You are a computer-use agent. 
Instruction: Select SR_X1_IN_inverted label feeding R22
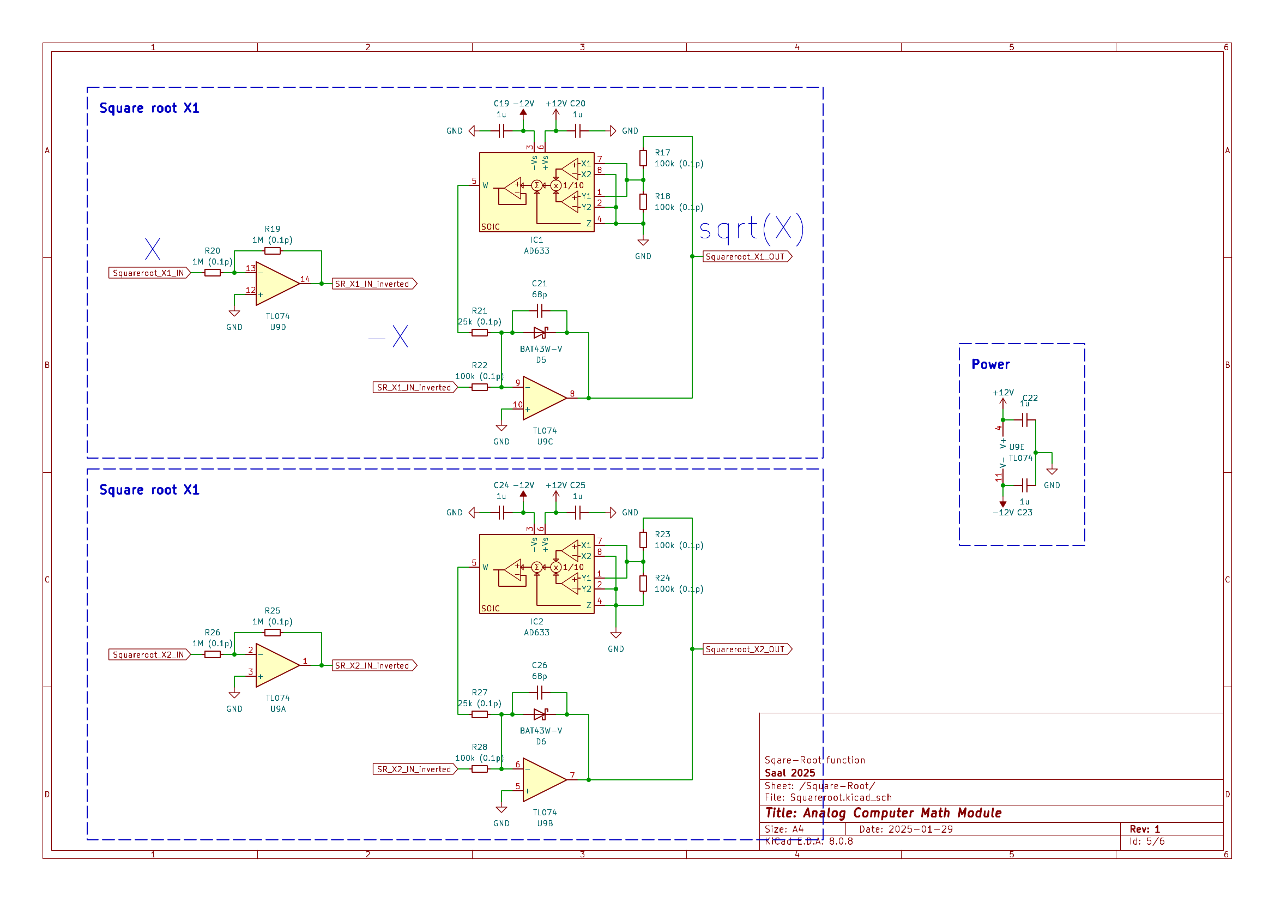point(415,387)
